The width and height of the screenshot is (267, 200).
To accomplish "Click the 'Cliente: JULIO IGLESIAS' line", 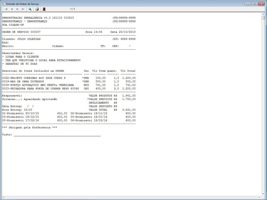I will (x=21, y=39).
